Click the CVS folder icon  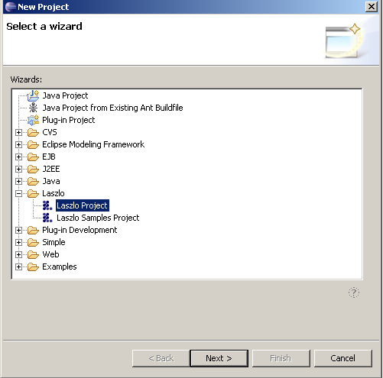(x=33, y=132)
